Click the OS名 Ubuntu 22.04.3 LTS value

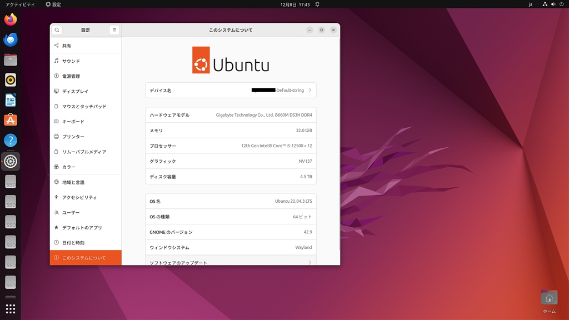click(x=293, y=201)
